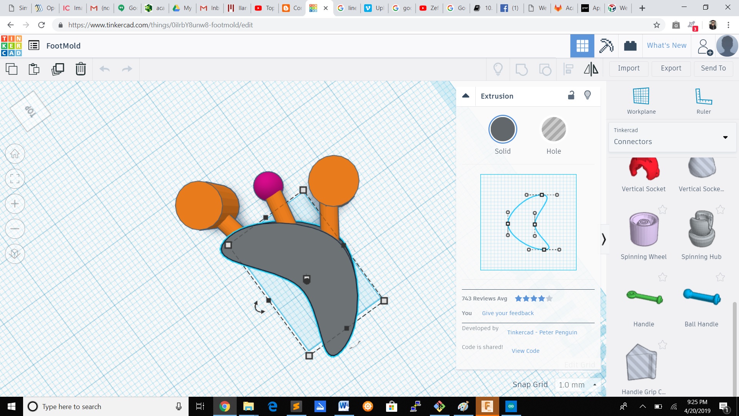The image size is (739, 416).
Task: Click the Spinning Wheel shape thumbnail
Action: tap(643, 230)
